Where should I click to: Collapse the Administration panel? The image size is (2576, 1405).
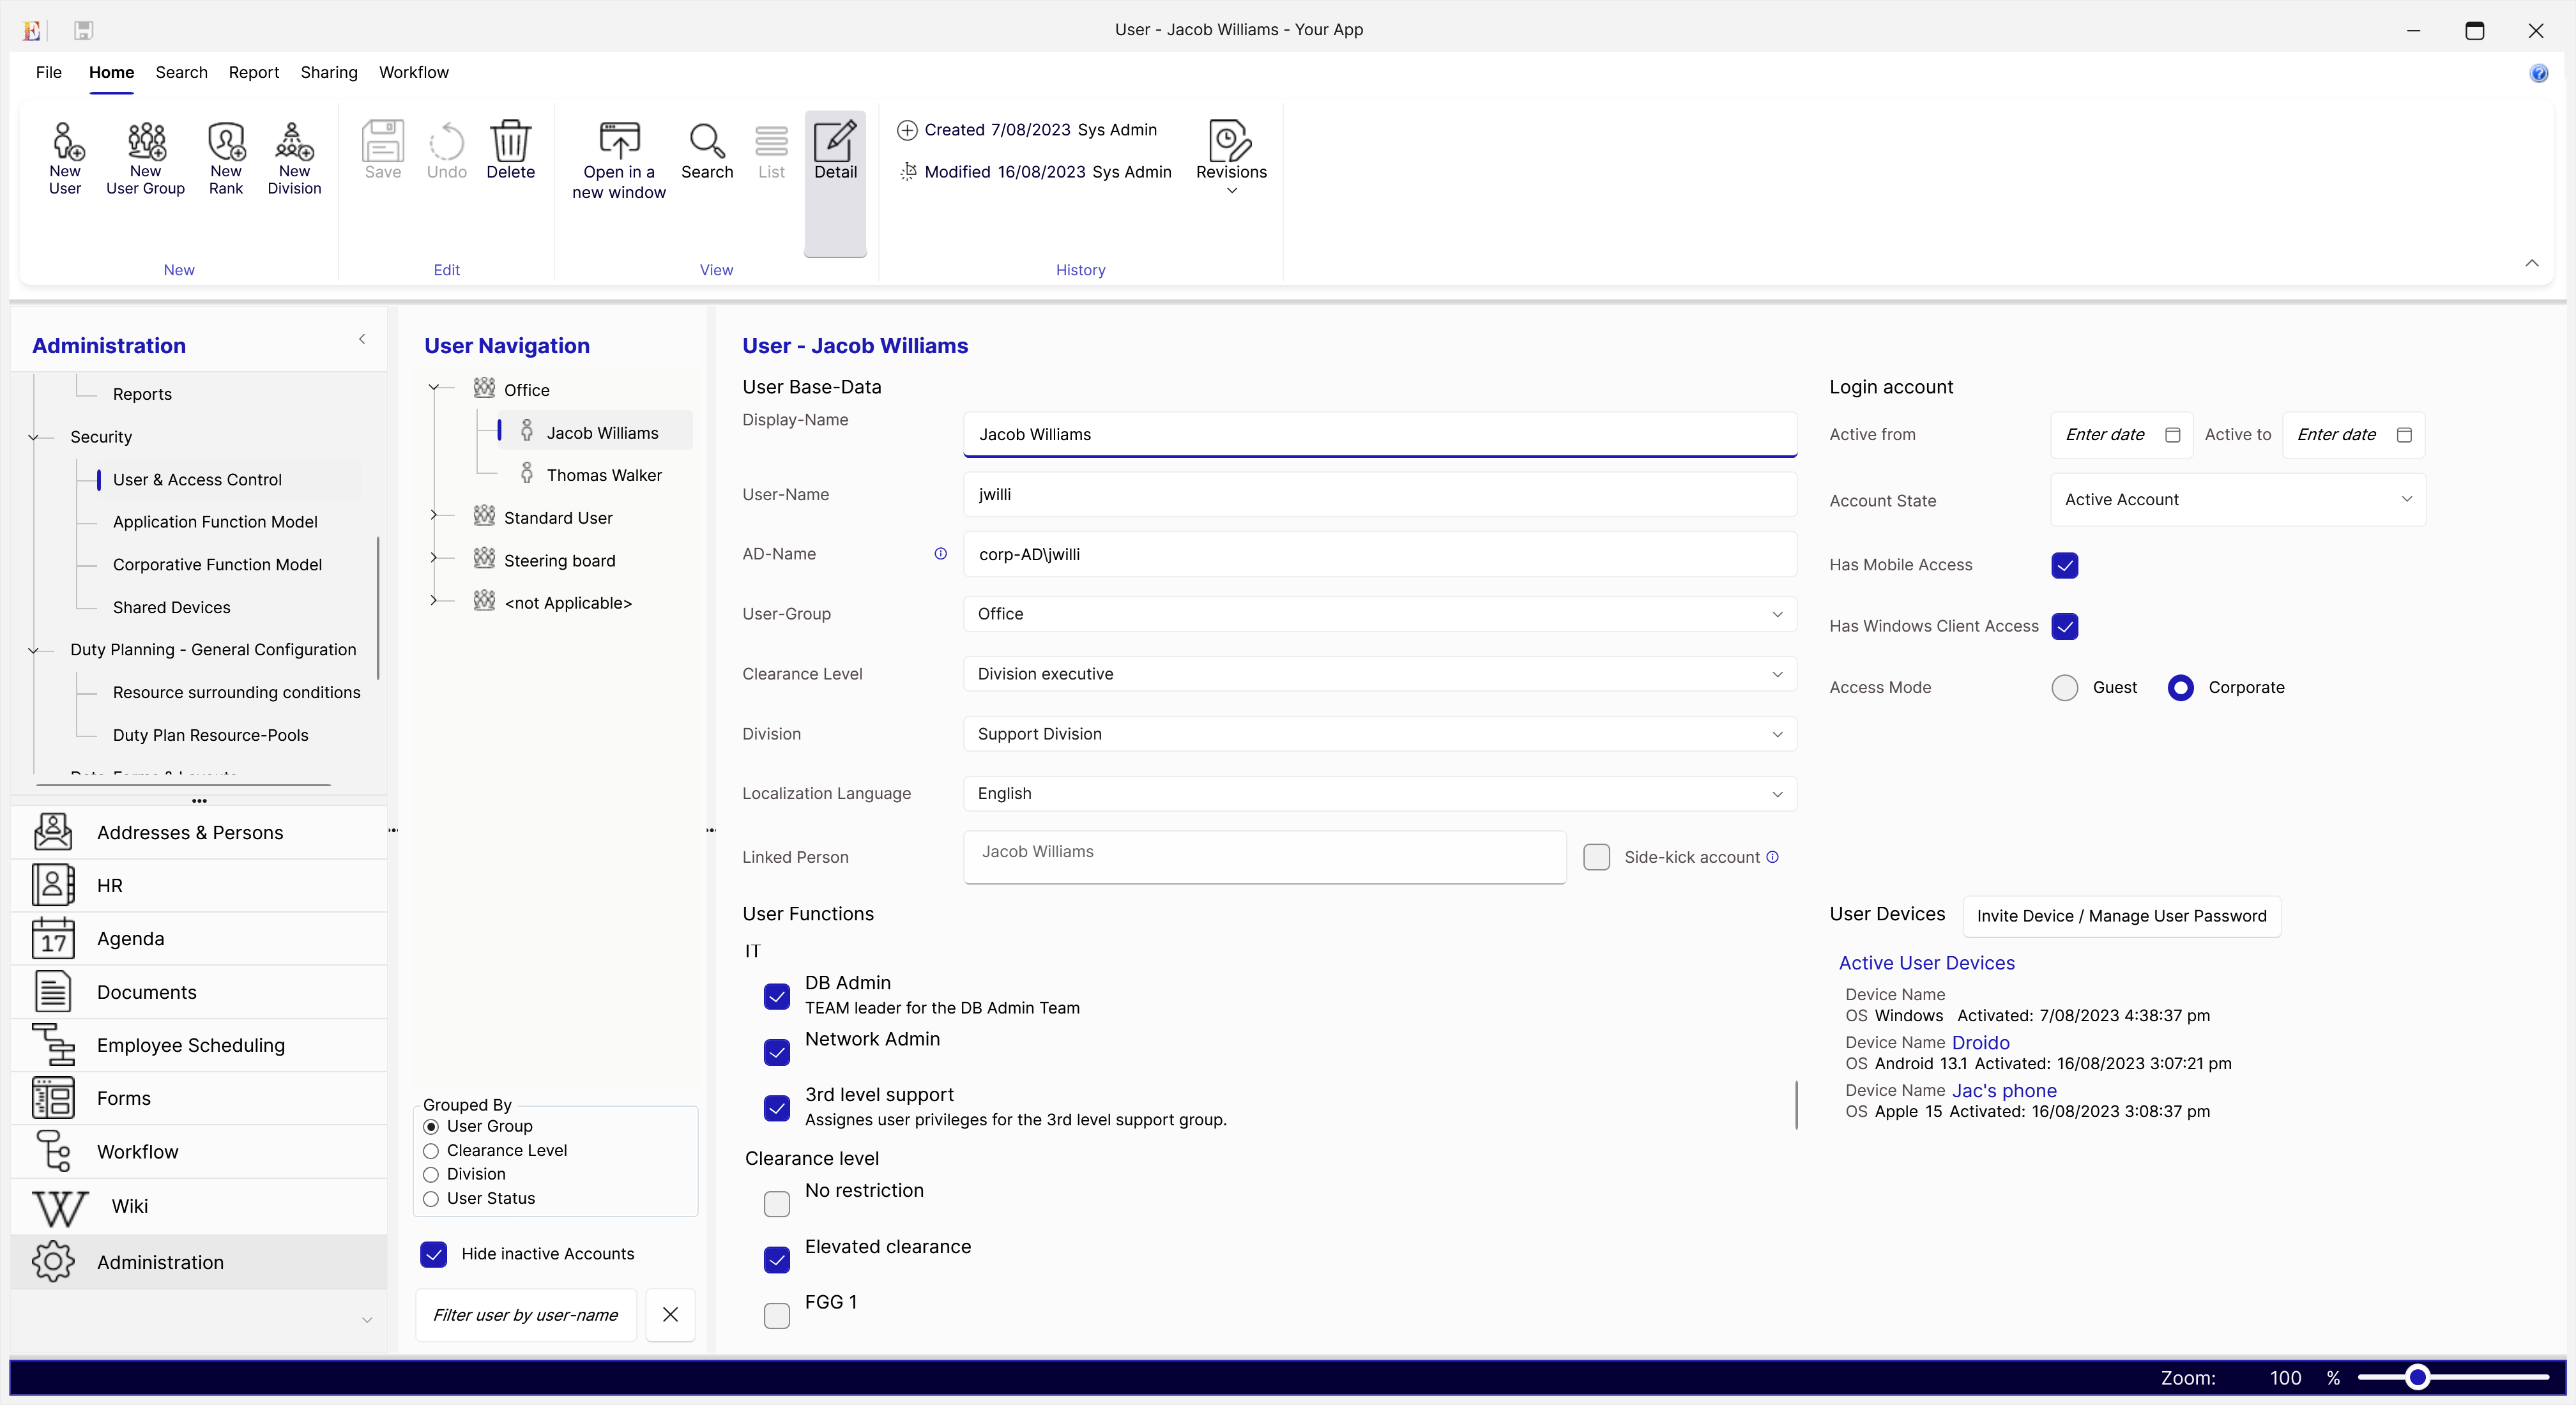point(362,339)
